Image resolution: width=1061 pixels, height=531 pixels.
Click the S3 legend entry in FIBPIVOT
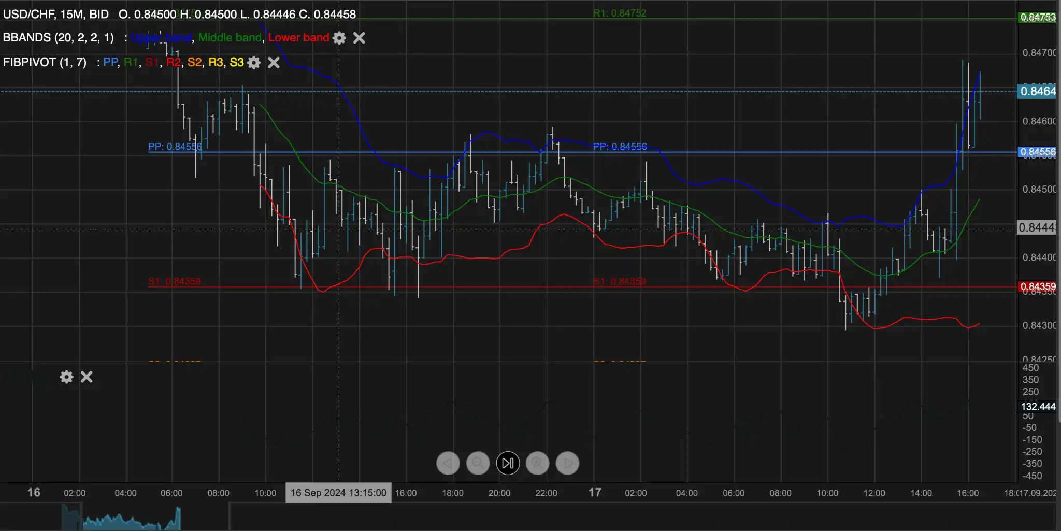click(236, 63)
